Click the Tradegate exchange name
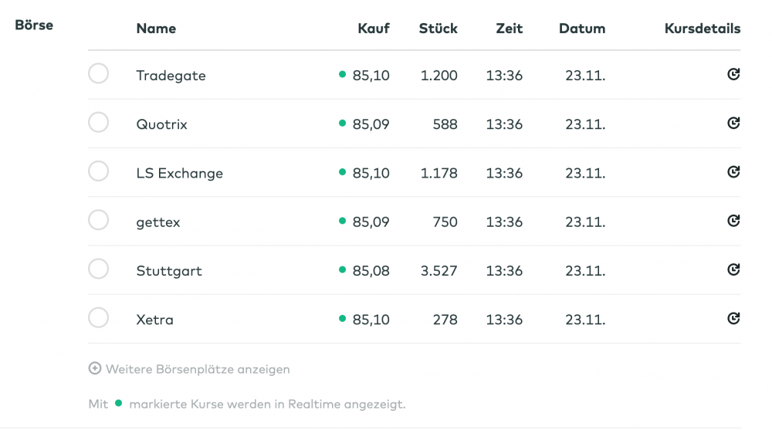Screen dimensions: 772x430 (x=171, y=76)
